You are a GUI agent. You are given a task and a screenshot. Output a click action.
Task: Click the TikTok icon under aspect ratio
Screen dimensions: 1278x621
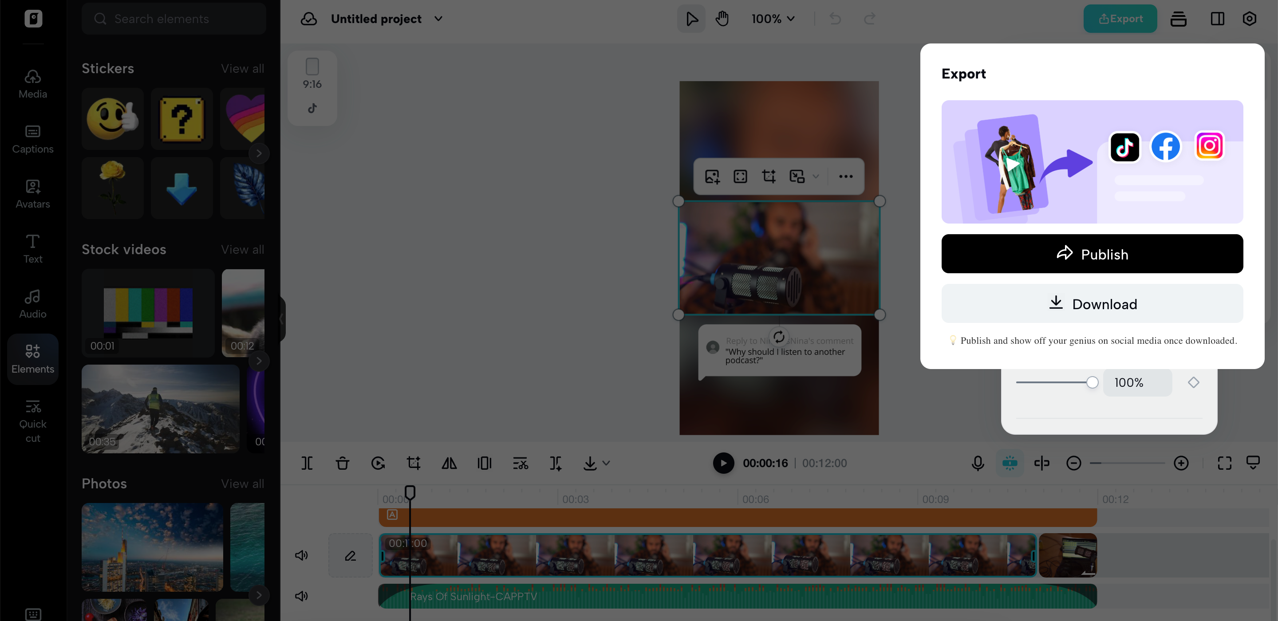coord(312,108)
